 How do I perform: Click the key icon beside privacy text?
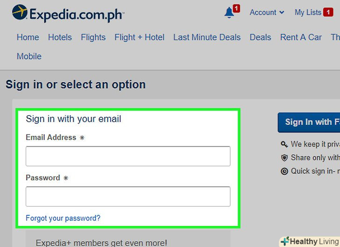point(284,144)
